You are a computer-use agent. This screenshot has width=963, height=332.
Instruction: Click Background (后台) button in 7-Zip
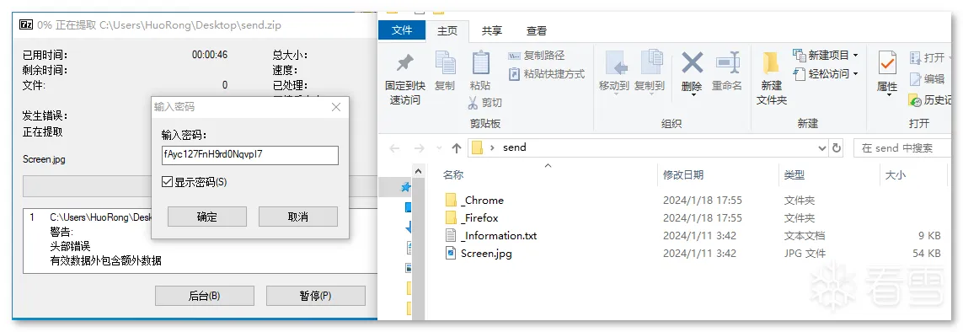coord(205,296)
